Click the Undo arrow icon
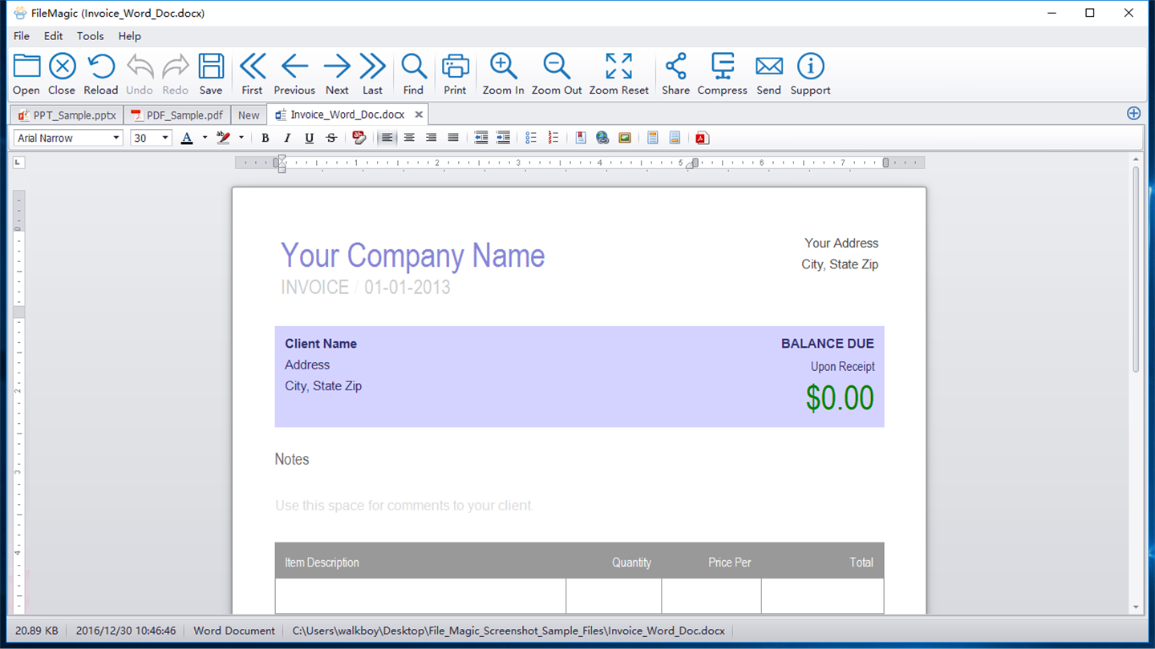 [x=140, y=67]
